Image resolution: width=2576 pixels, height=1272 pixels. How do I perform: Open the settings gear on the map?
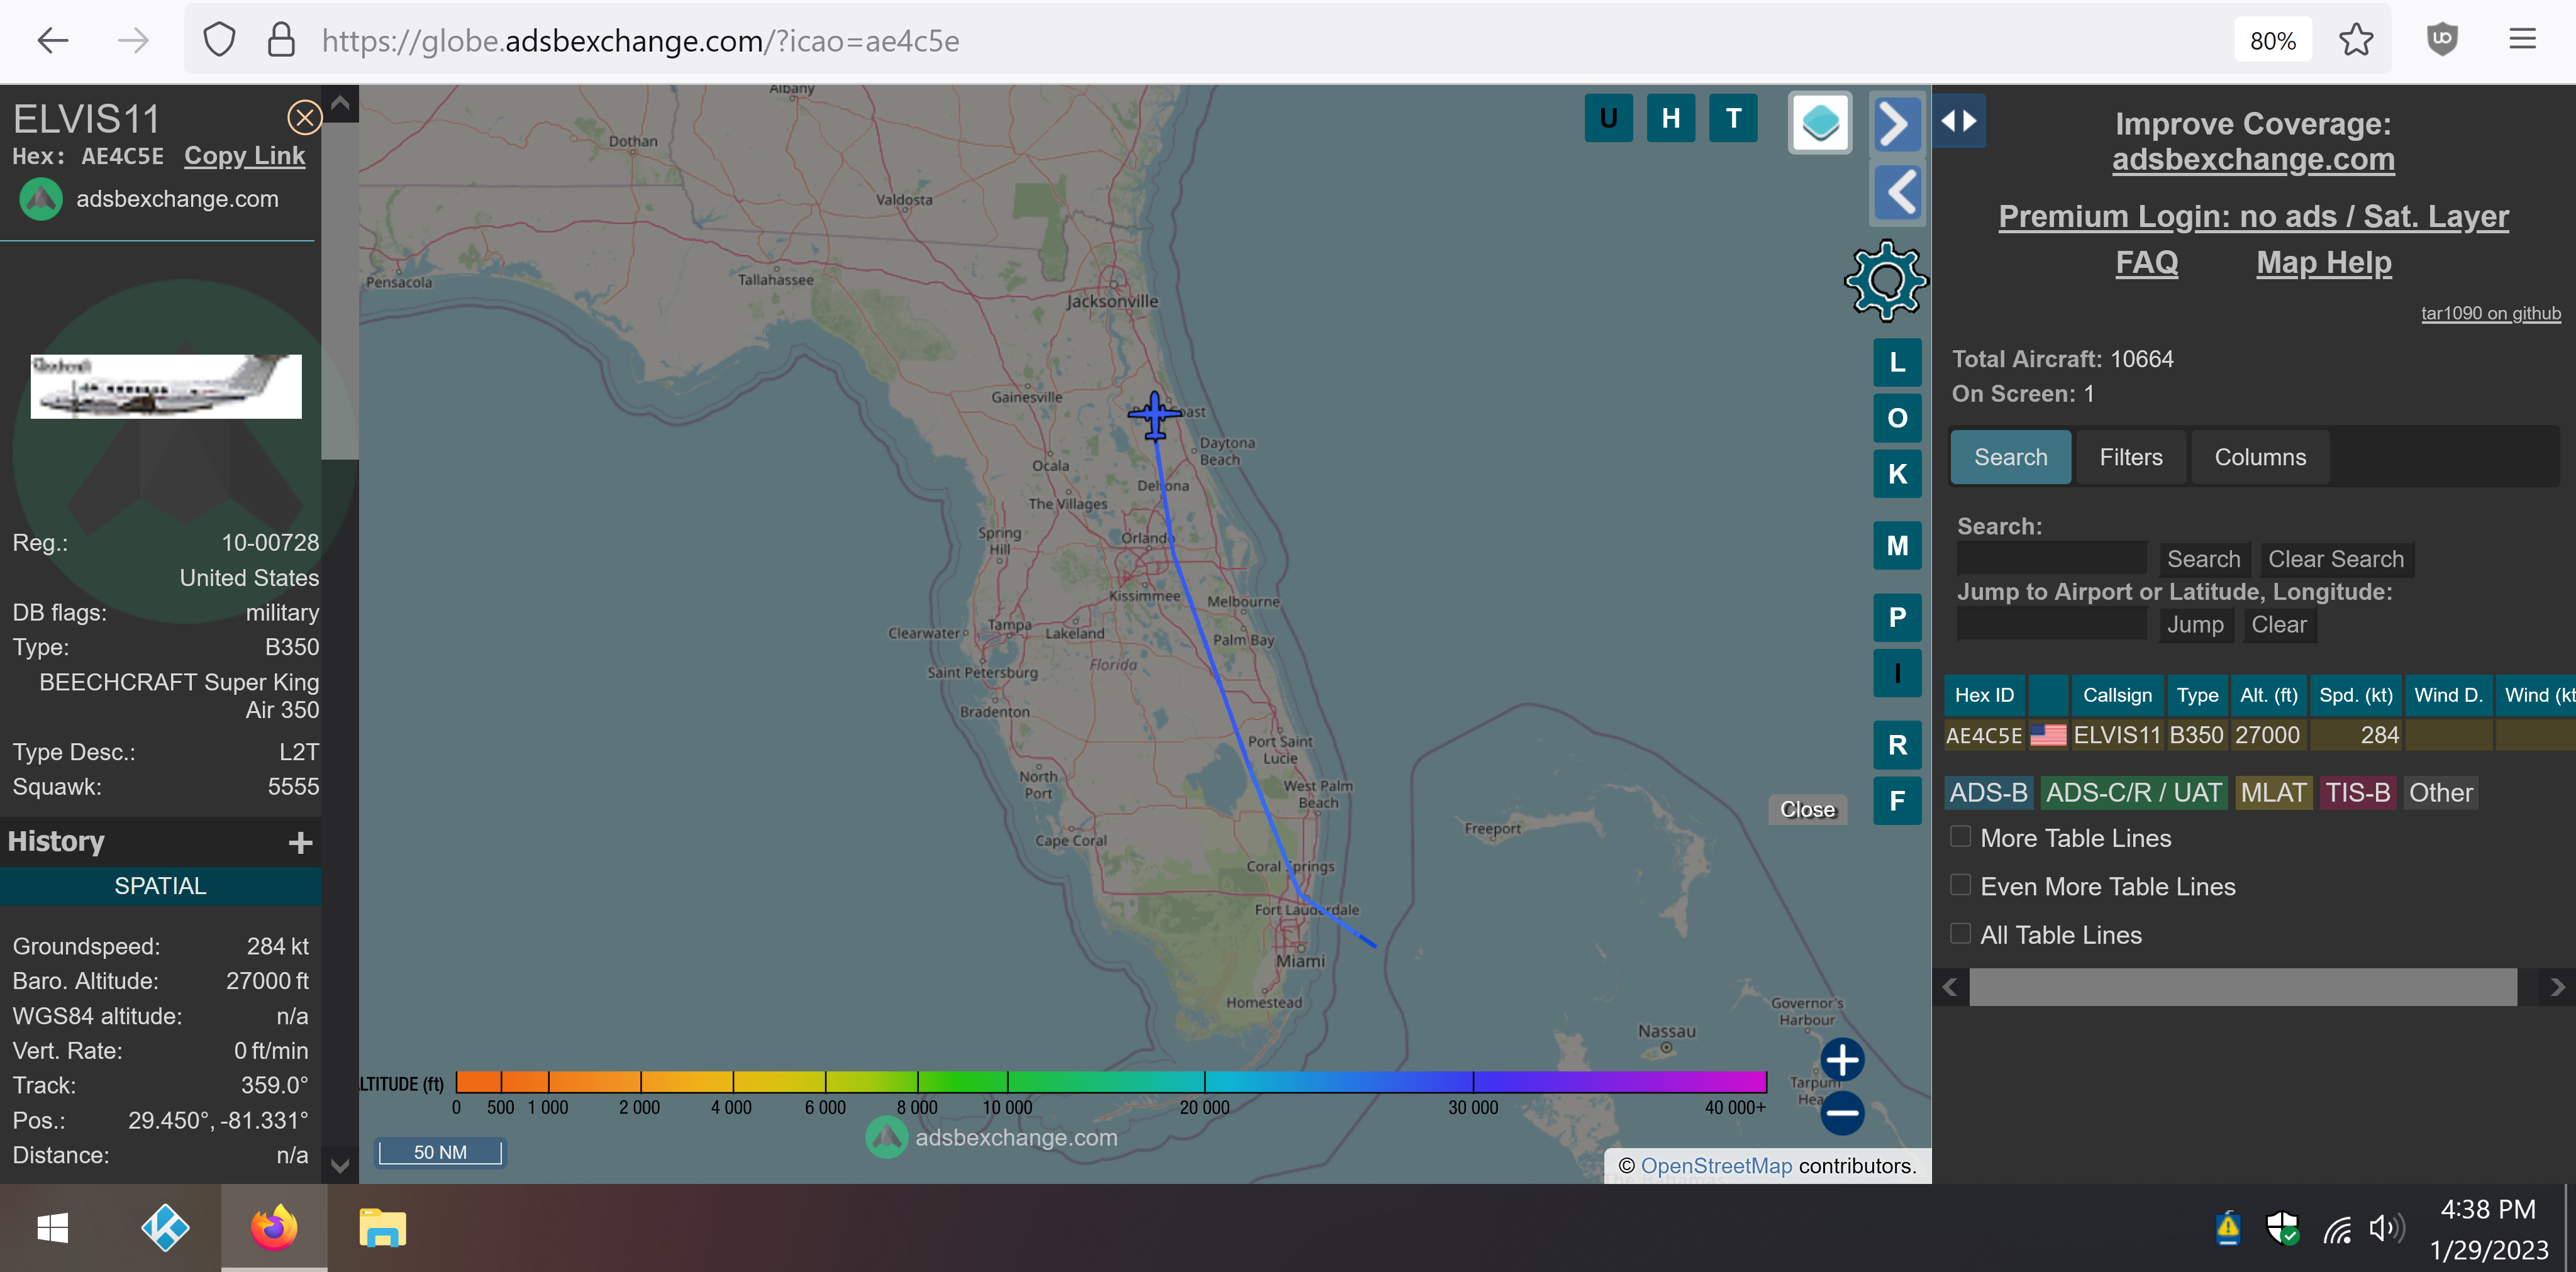(x=1885, y=281)
